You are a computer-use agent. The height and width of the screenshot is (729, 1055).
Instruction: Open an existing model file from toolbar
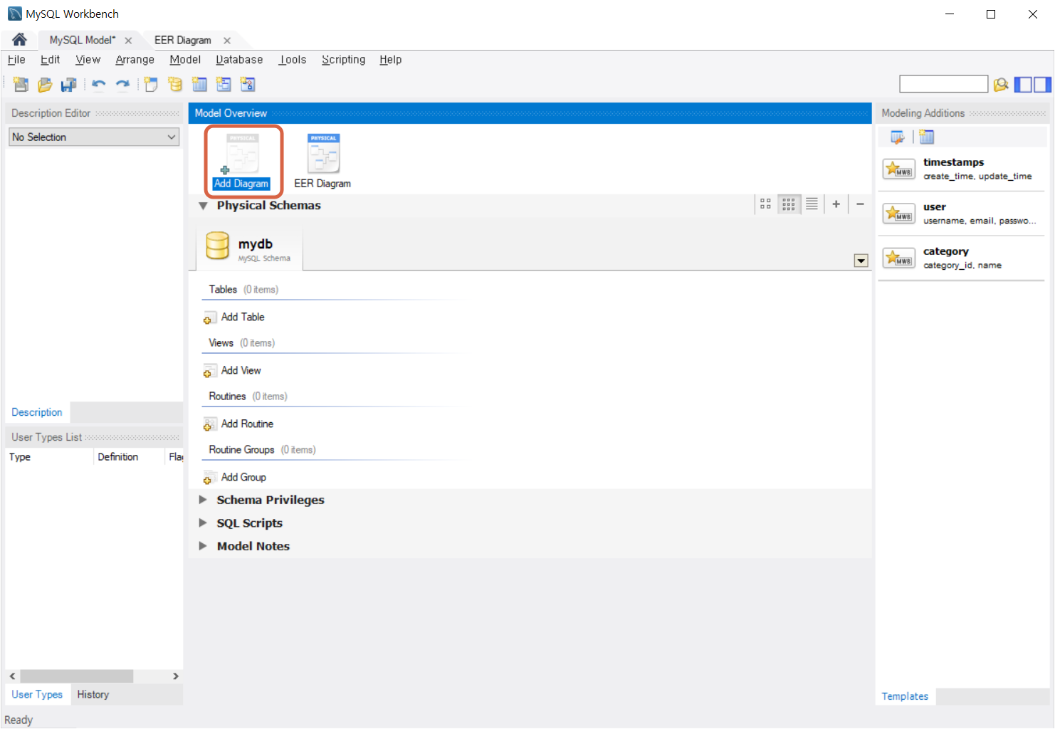click(45, 85)
